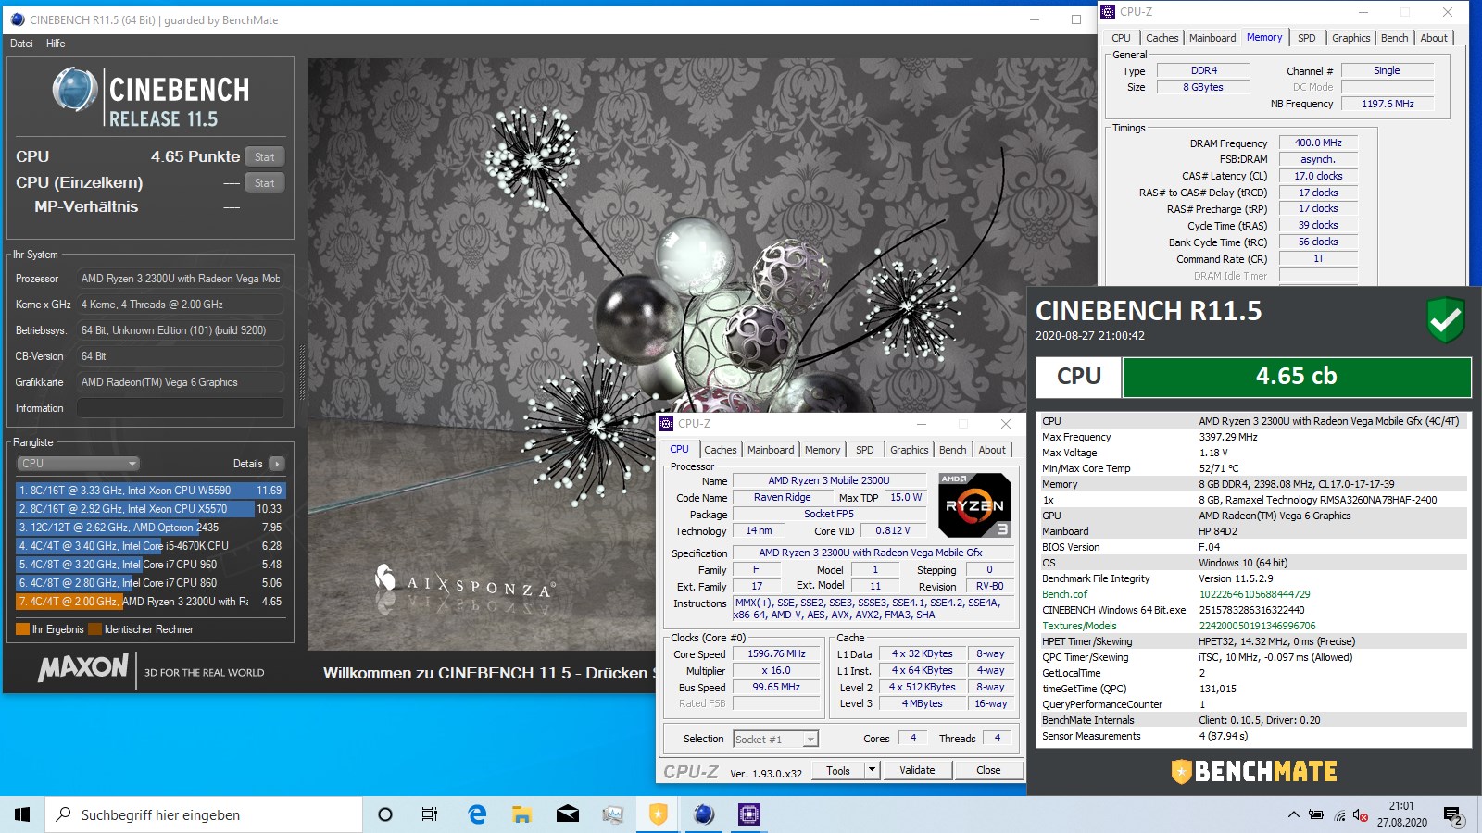This screenshot has width=1482, height=833.
Task: Switch to CPU tab in upper CPU-Z
Action: [x=1122, y=38]
